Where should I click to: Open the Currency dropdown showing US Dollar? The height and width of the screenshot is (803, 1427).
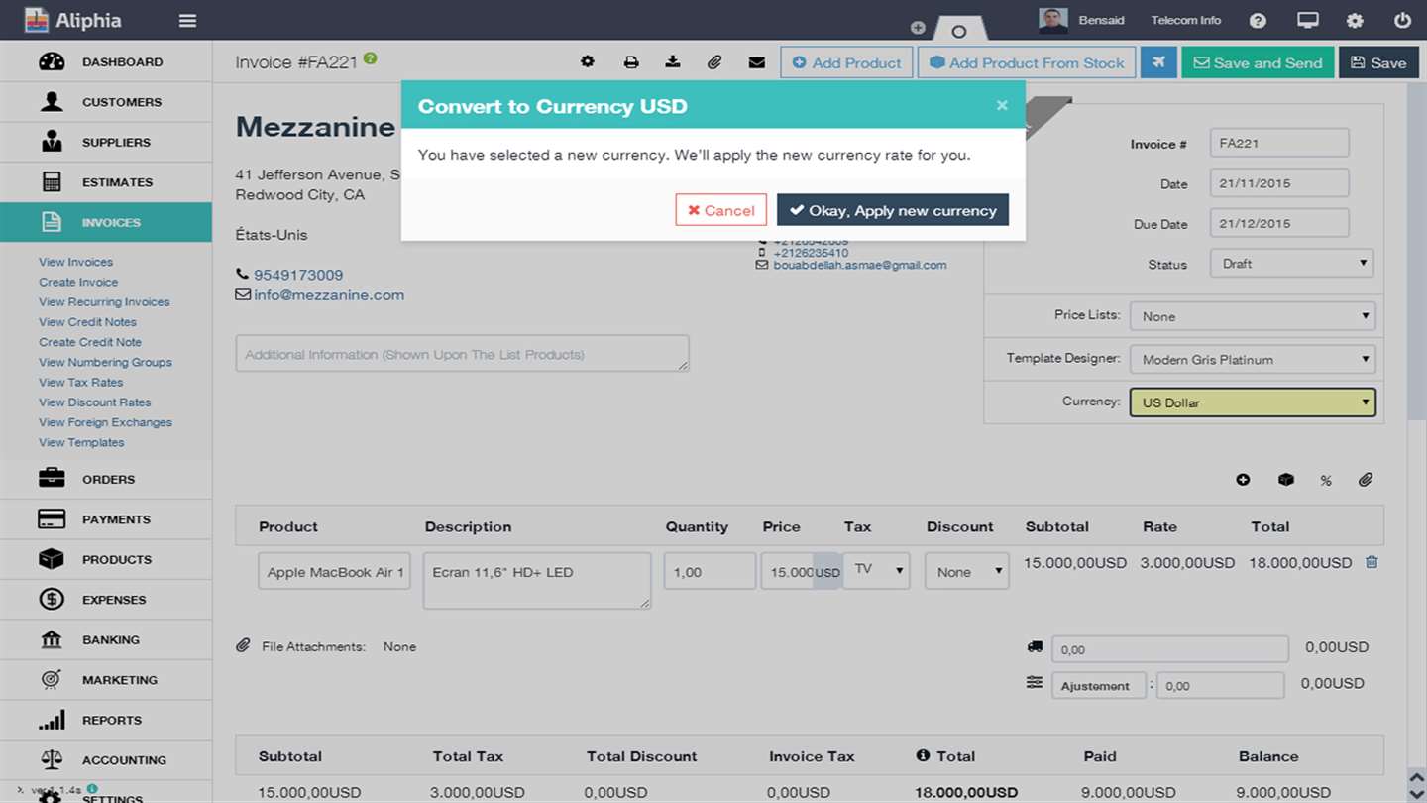(x=1253, y=402)
